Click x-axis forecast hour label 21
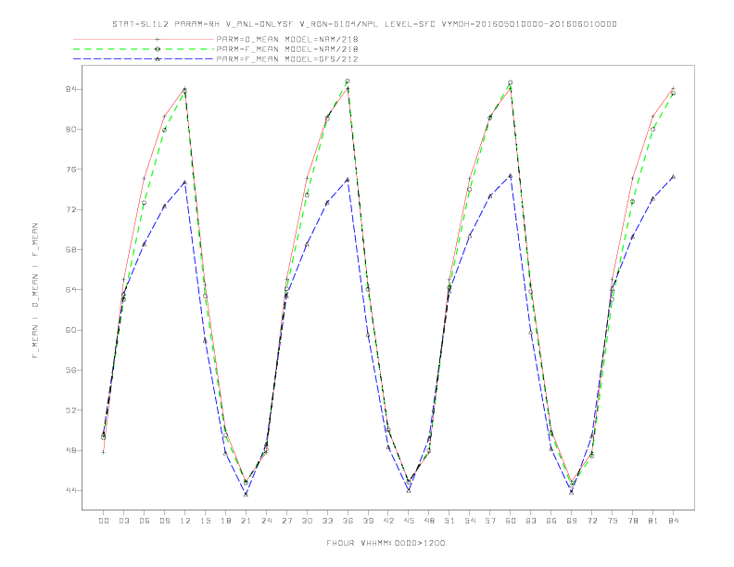734x567 pixels. click(246, 521)
